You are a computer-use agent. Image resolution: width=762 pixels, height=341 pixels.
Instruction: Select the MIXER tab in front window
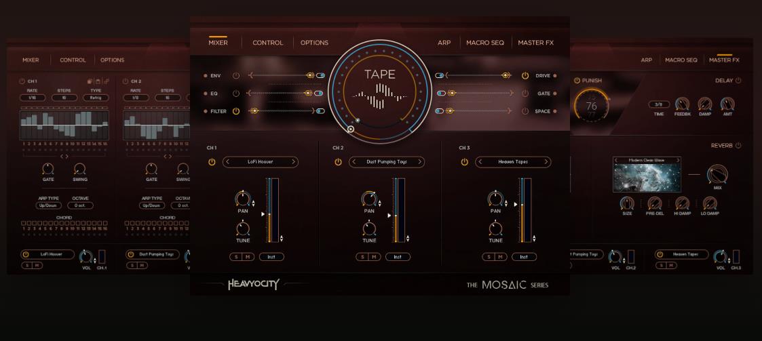click(218, 43)
